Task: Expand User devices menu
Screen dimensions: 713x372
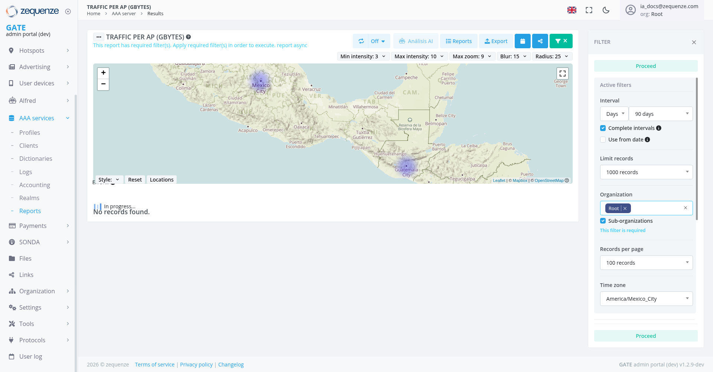Action: [x=39, y=83]
